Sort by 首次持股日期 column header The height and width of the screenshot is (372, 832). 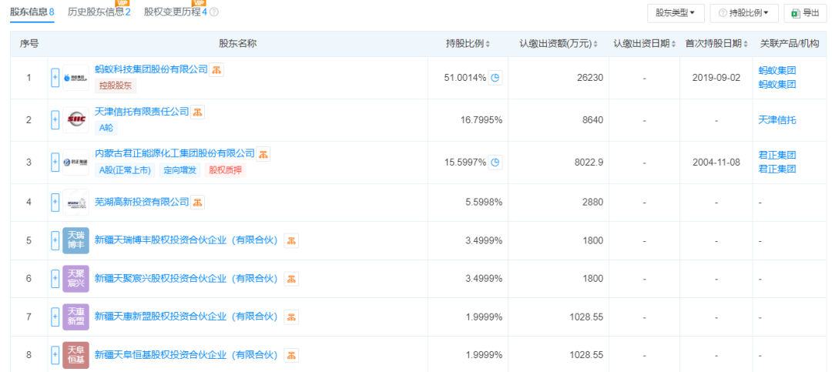click(x=717, y=44)
